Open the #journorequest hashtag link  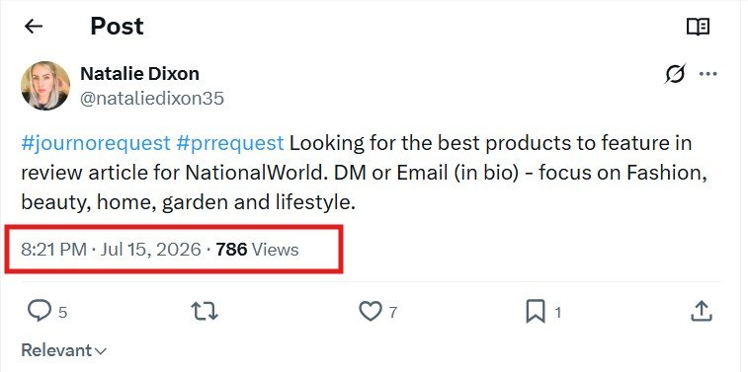[96, 143]
